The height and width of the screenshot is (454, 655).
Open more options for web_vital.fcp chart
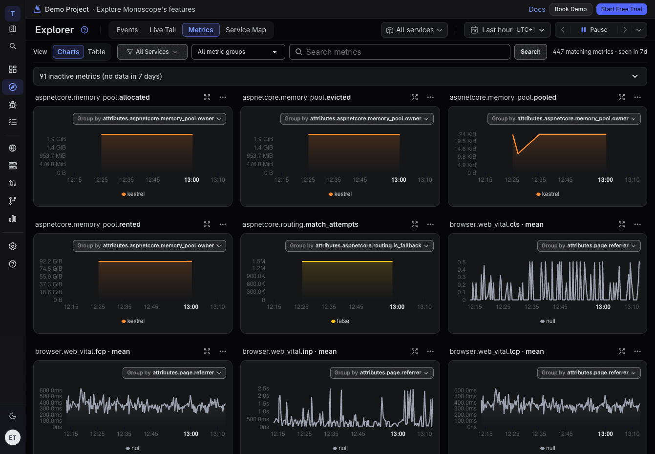click(223, 351)
